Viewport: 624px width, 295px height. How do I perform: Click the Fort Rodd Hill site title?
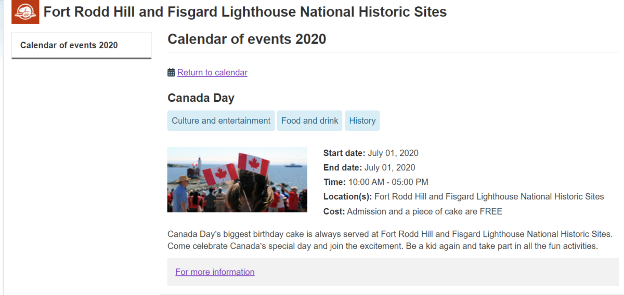point(245,12)
